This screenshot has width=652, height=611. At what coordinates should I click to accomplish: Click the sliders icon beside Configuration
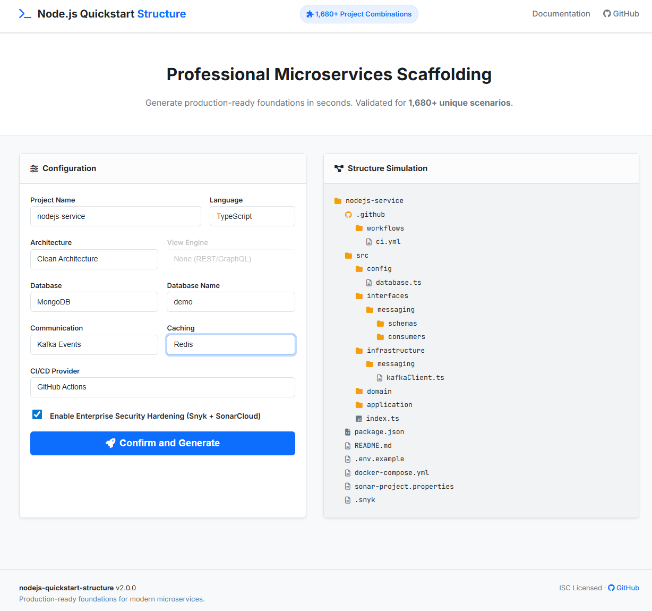pos(34,168)
